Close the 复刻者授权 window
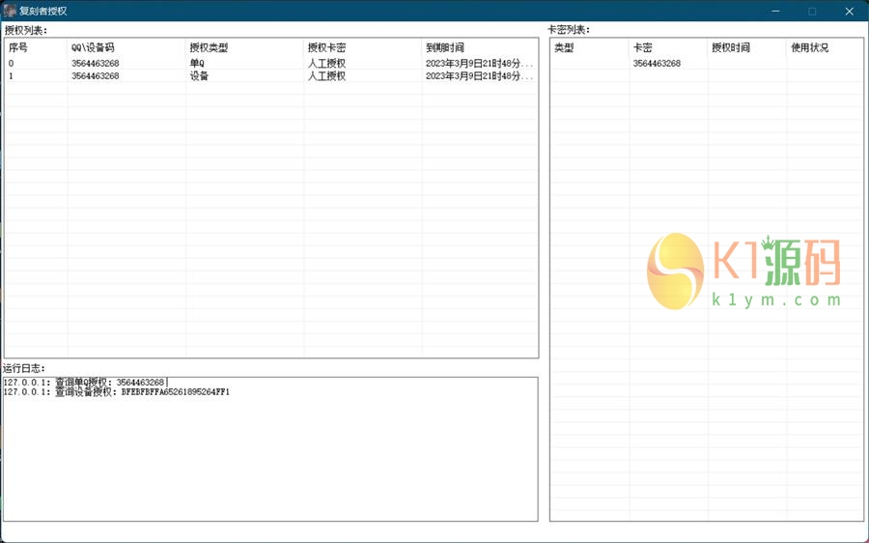Image resolution: width=869 pixels, height=543 pixels. [x=849, y=11]
